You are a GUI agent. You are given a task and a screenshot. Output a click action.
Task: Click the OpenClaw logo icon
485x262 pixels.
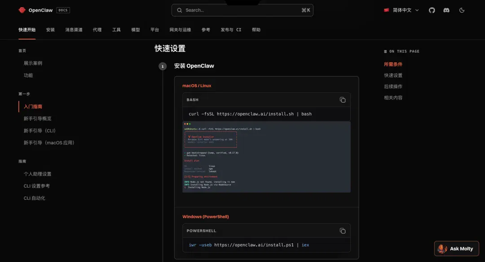coord(22,10)
